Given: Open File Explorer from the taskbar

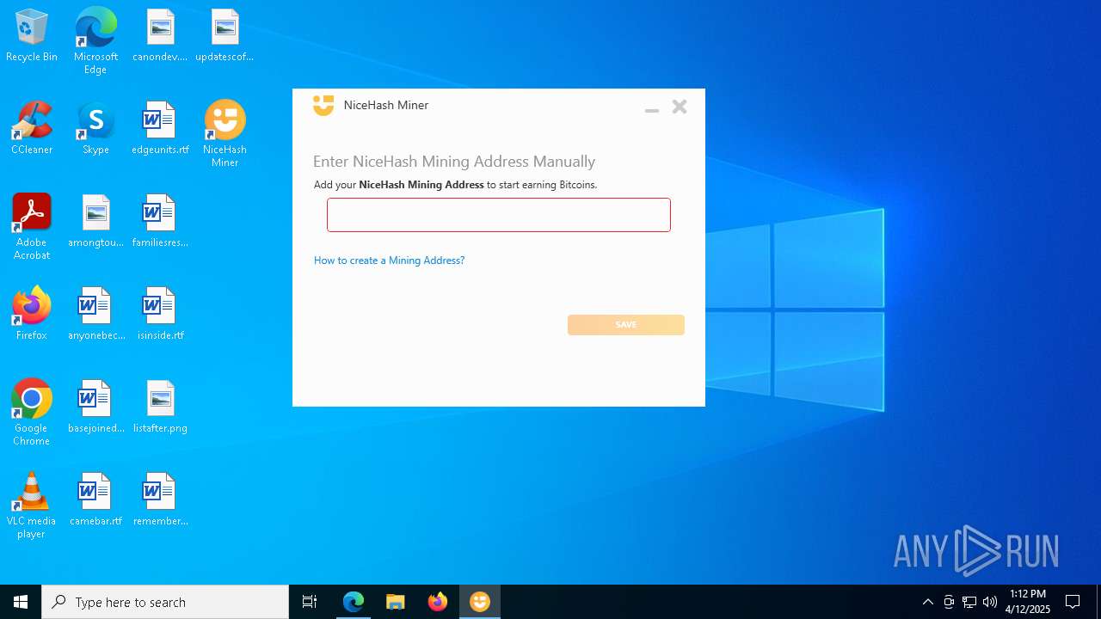Looking at the screenshot, I should click(396, 602).
